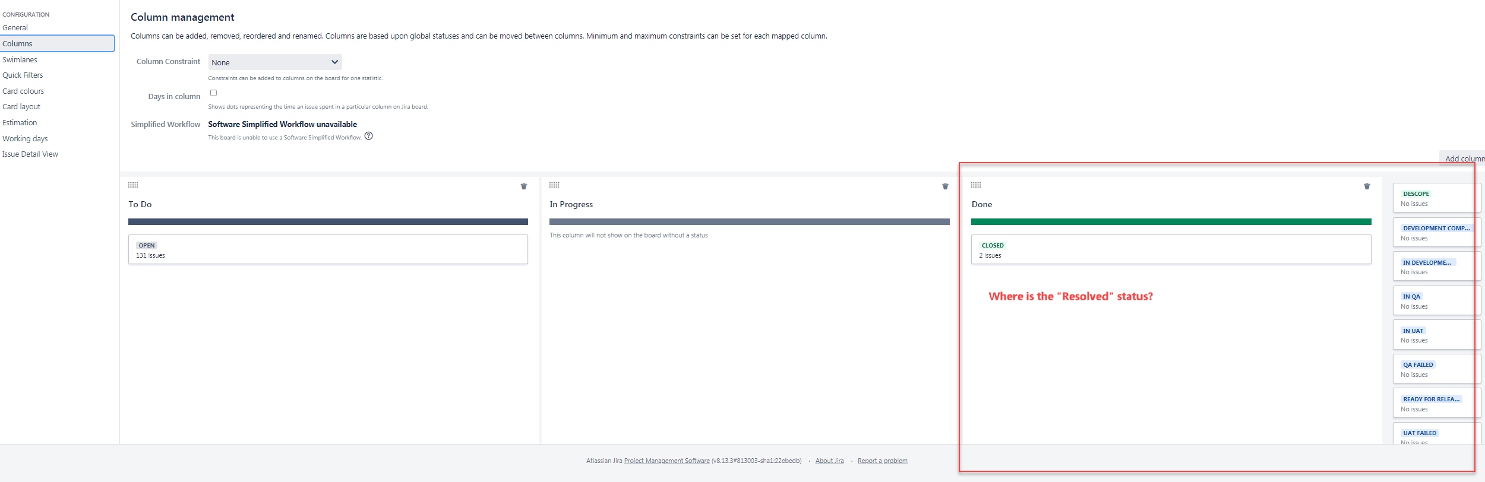1485x482 pixels.
Task: Click the To Do column title
Action: [x=140, y=204]
